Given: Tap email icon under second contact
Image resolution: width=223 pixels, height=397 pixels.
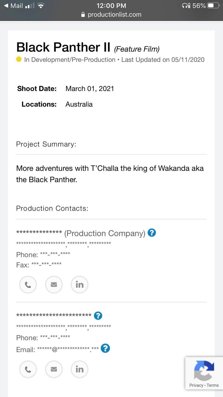Looking at the screenshot, I should [x=54, y=369].
